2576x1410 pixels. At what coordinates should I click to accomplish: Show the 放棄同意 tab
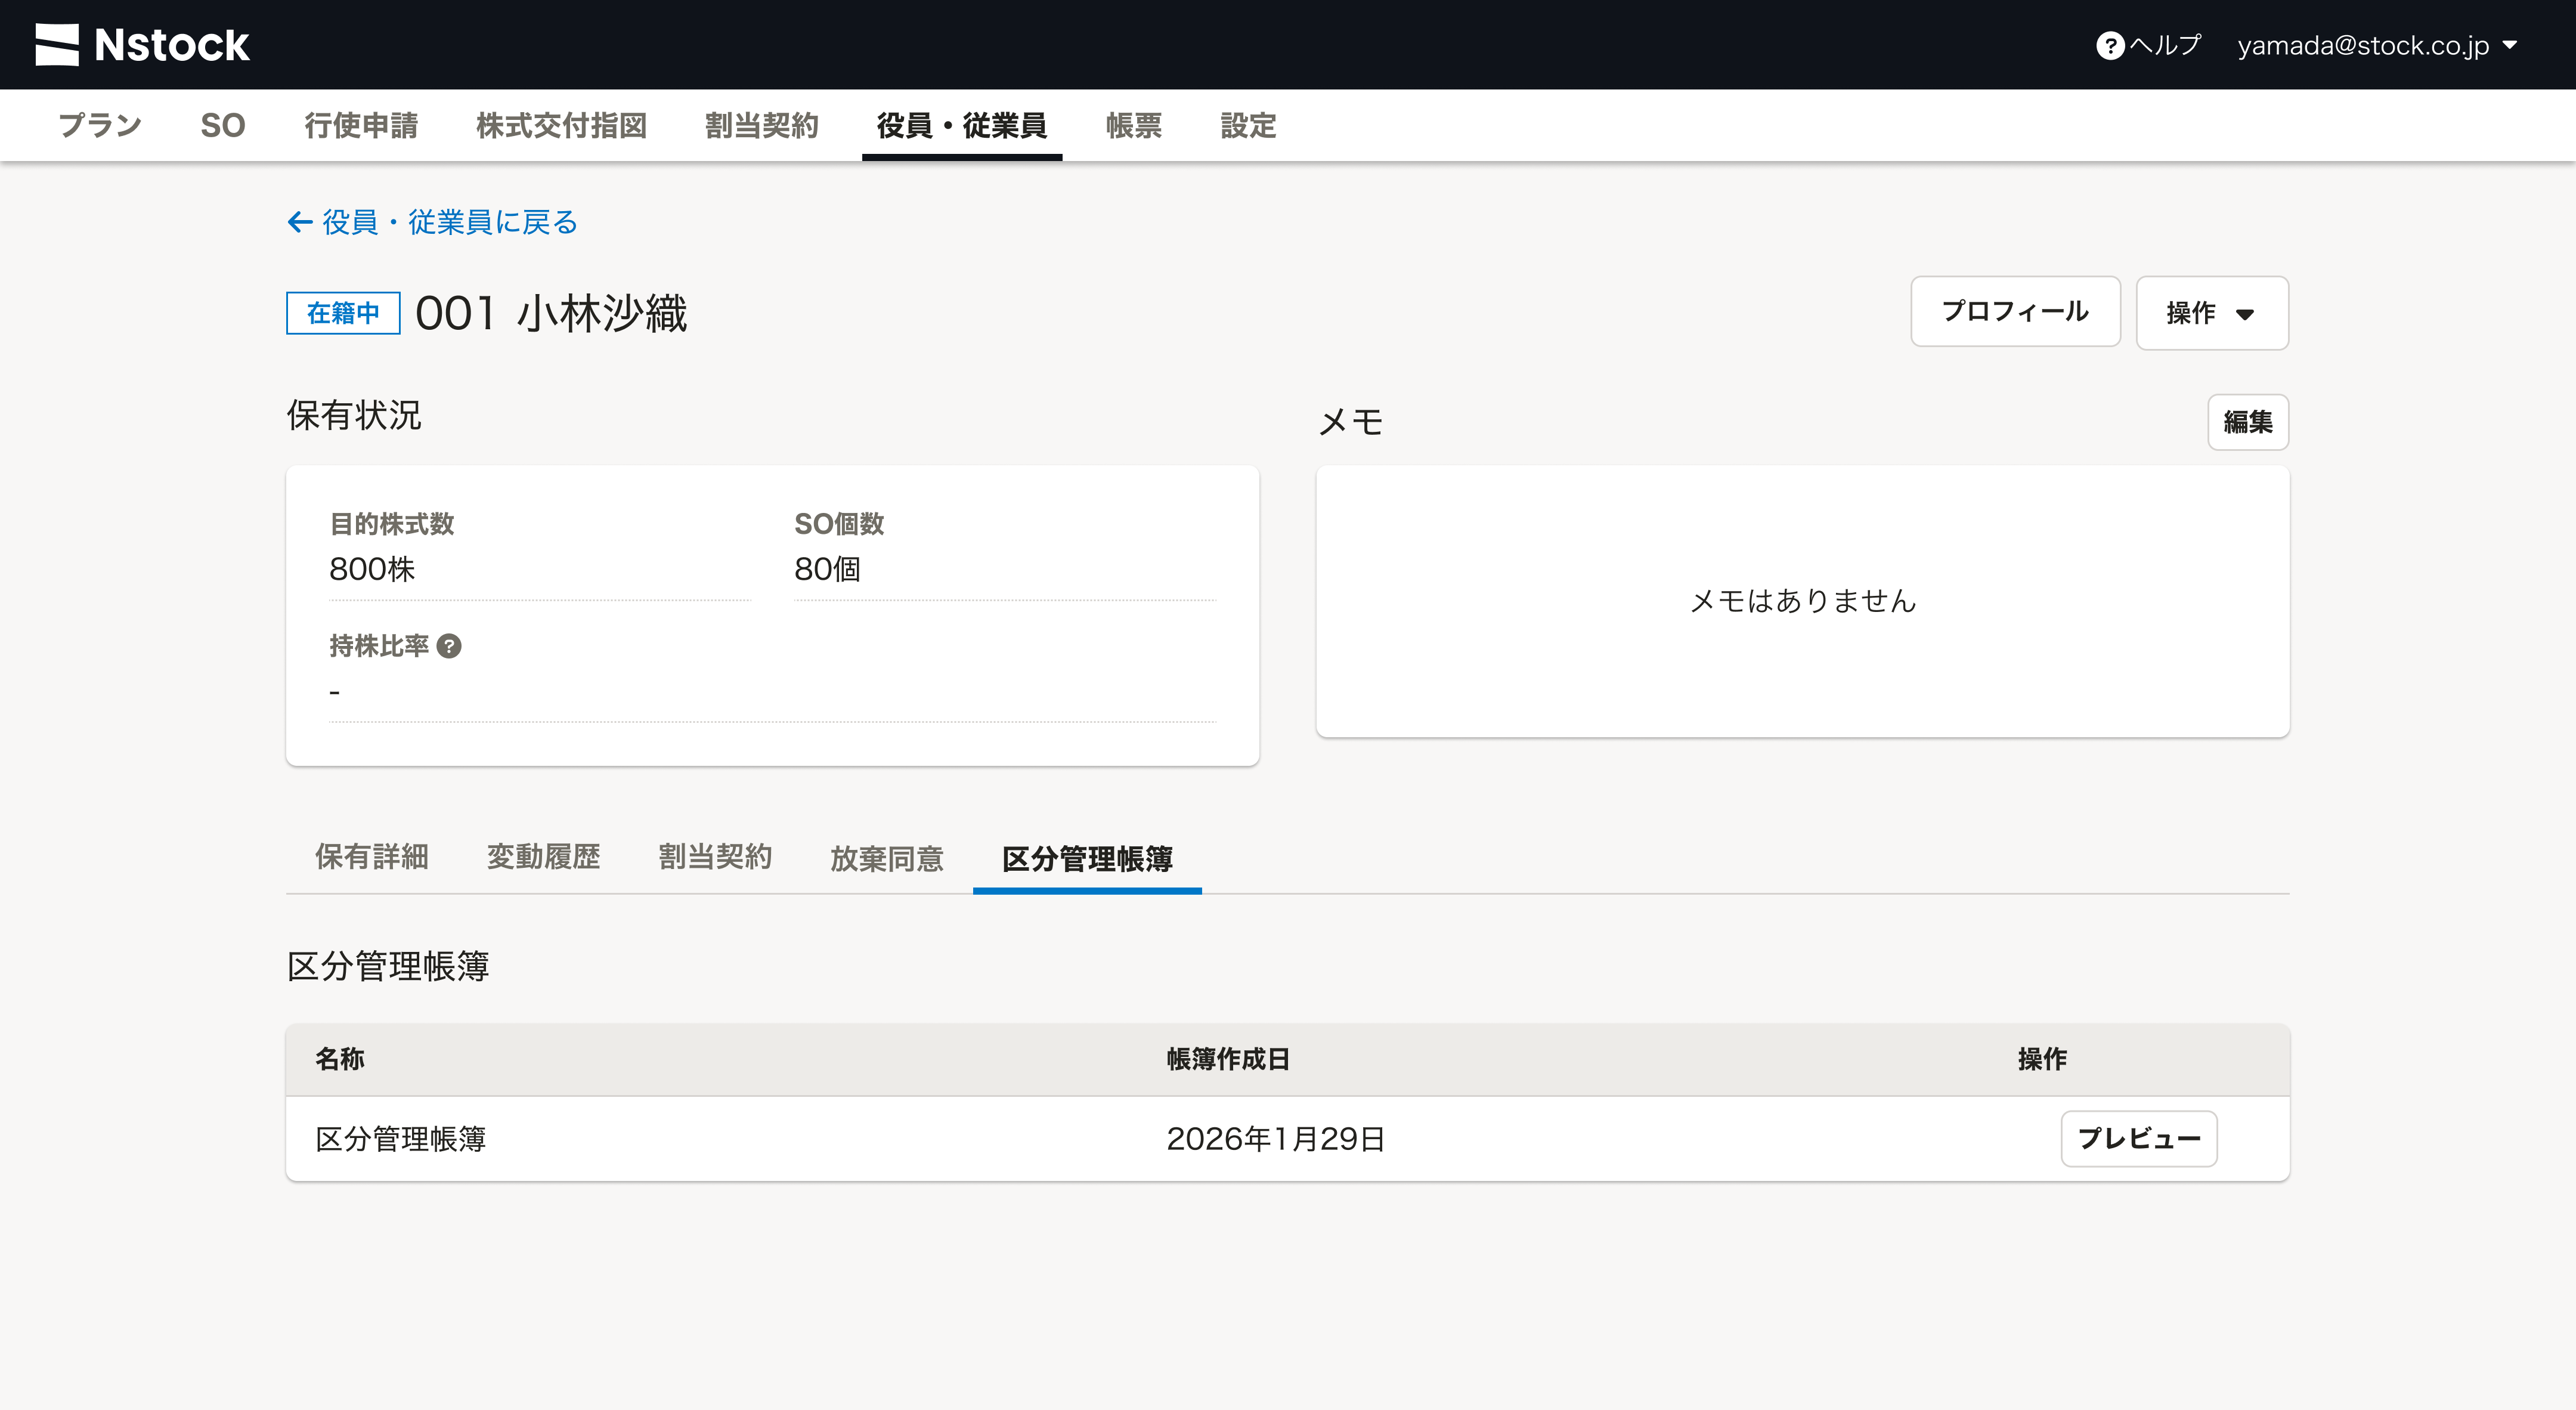[x=886, y=858]
